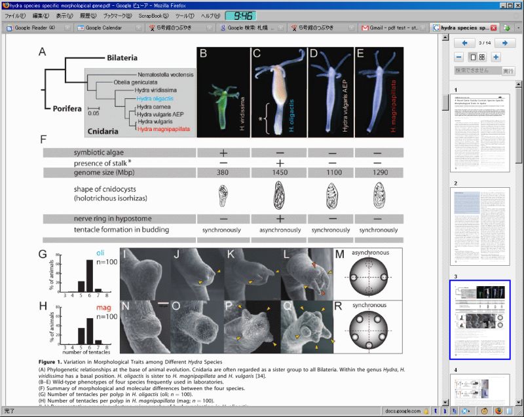
Task: Zoom out with the minus button
Action: (x=459, y=57)
